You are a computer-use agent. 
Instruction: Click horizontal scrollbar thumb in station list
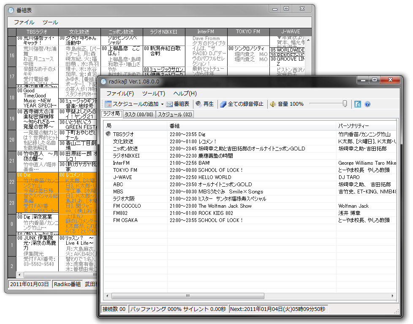[x=188, y=296]
